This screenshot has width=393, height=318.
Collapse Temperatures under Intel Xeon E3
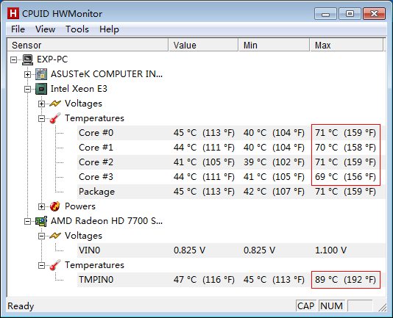(x=42, y=118)
